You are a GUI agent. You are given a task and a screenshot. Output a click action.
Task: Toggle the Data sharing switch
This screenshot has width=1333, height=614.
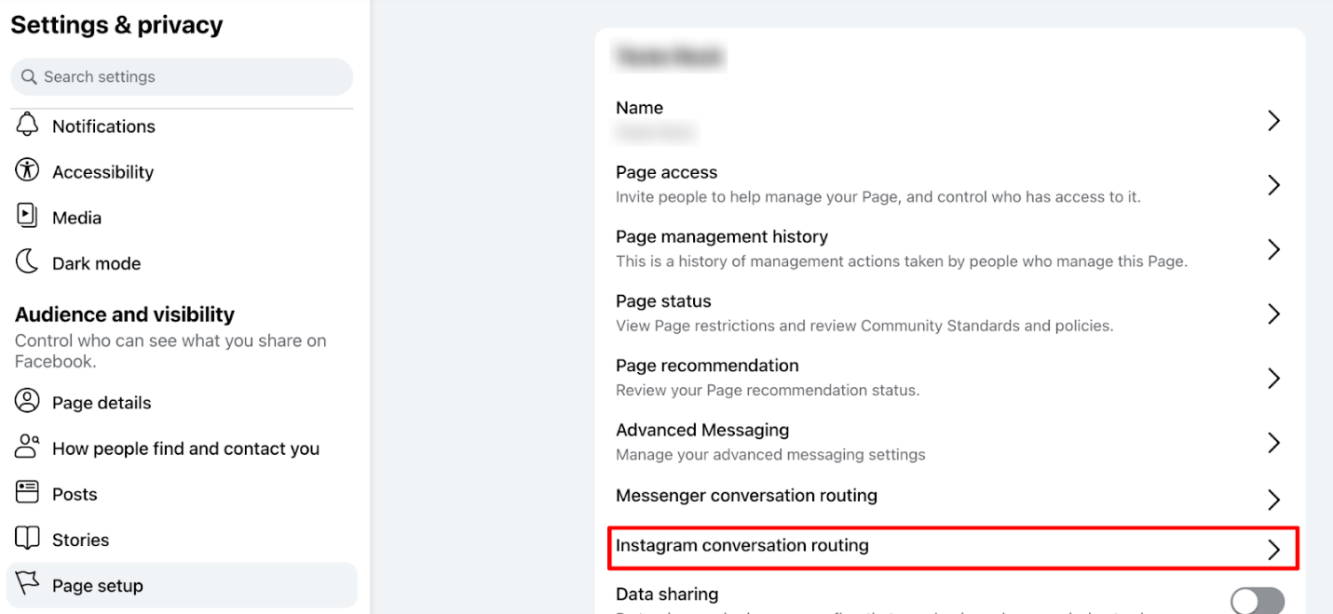tap(1257, 600)
